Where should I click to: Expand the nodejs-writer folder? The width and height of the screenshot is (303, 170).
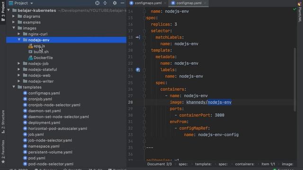[x=19, y=81]
